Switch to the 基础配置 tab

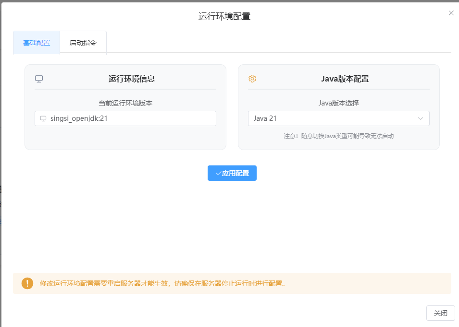pos(37,43)
